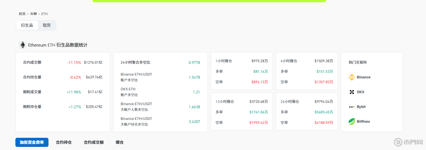Click the ETH breadcrumb item
The width and height of the screenshot is (426, 150).
click(x=44, y=14)
